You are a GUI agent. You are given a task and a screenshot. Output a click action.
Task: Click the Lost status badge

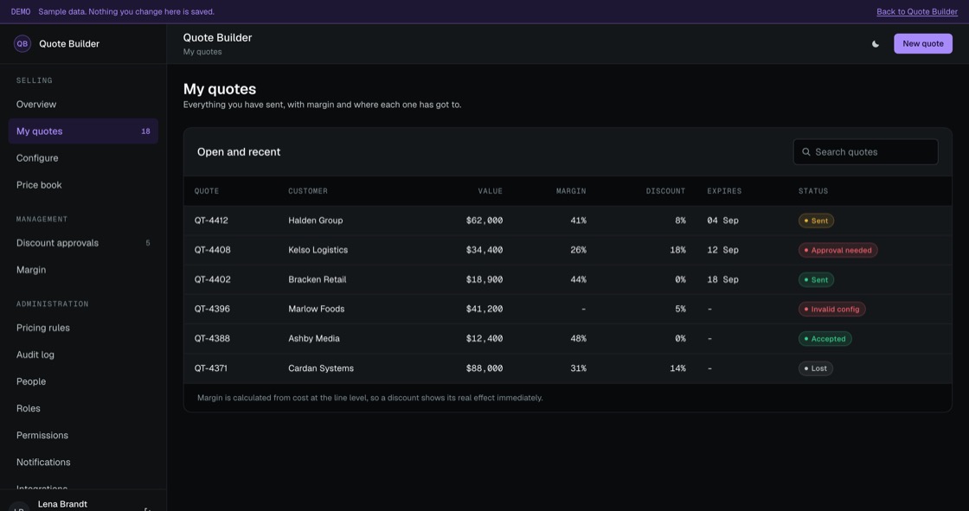tap(815, 368)
